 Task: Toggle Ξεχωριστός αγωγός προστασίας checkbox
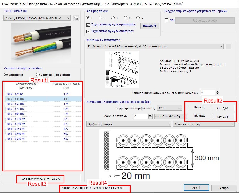88,25
